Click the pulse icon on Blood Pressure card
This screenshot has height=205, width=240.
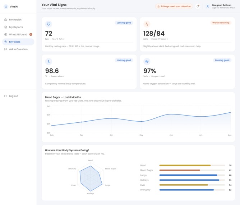click(x=147, y=24)
